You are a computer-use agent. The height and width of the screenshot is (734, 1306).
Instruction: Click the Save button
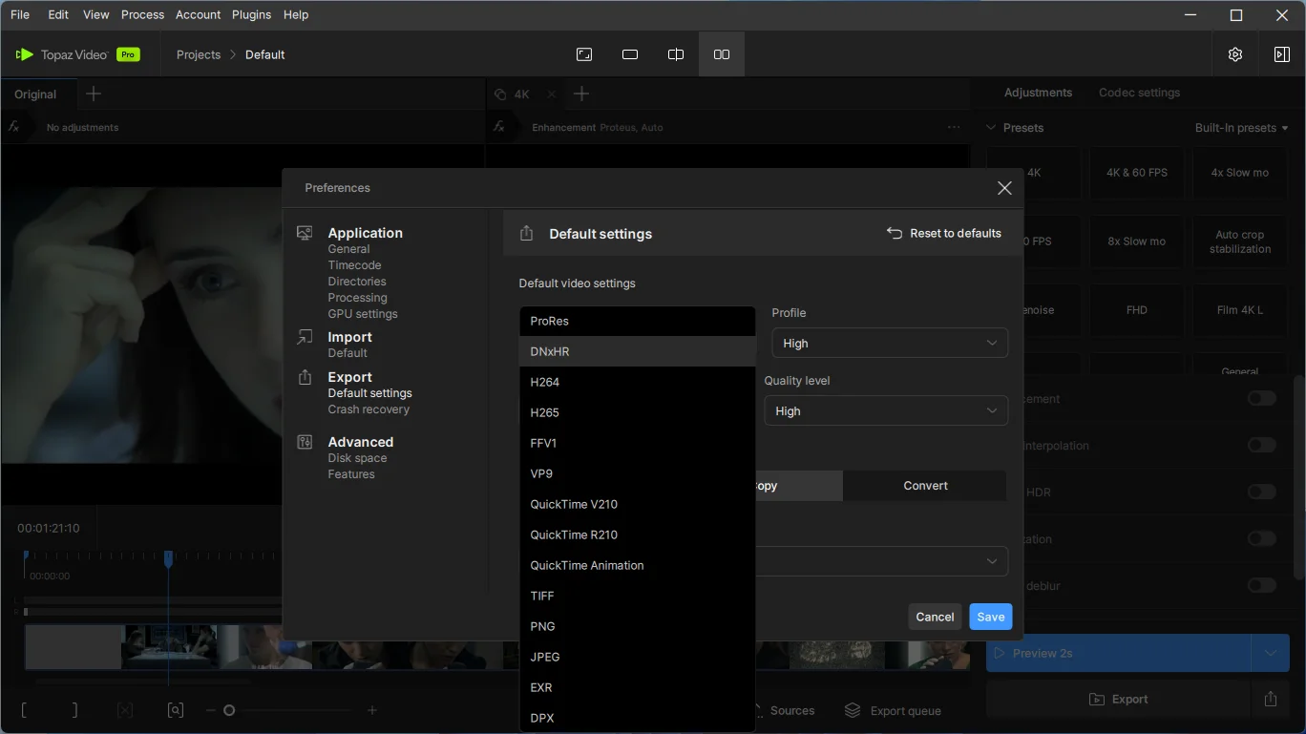point(990,617)
